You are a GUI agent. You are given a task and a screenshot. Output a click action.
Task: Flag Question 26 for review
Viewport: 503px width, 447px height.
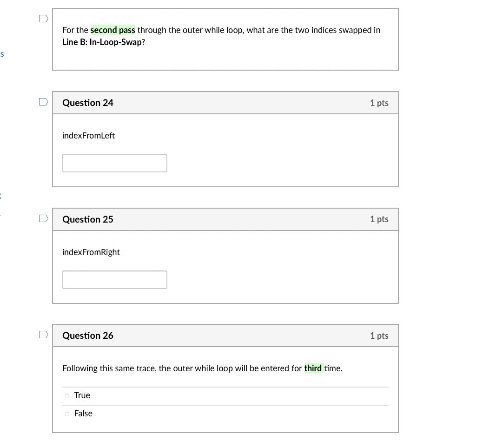pos(44,335)
